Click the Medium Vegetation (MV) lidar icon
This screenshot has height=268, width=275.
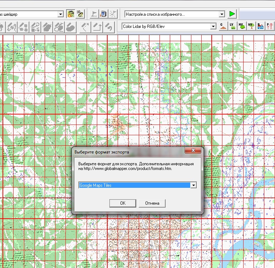point(241,26)
